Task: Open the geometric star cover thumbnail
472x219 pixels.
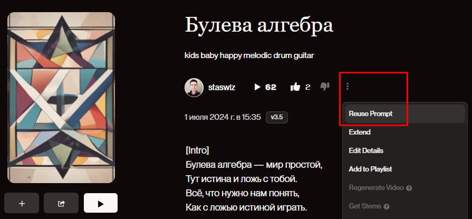Action: tap(61, 98)
